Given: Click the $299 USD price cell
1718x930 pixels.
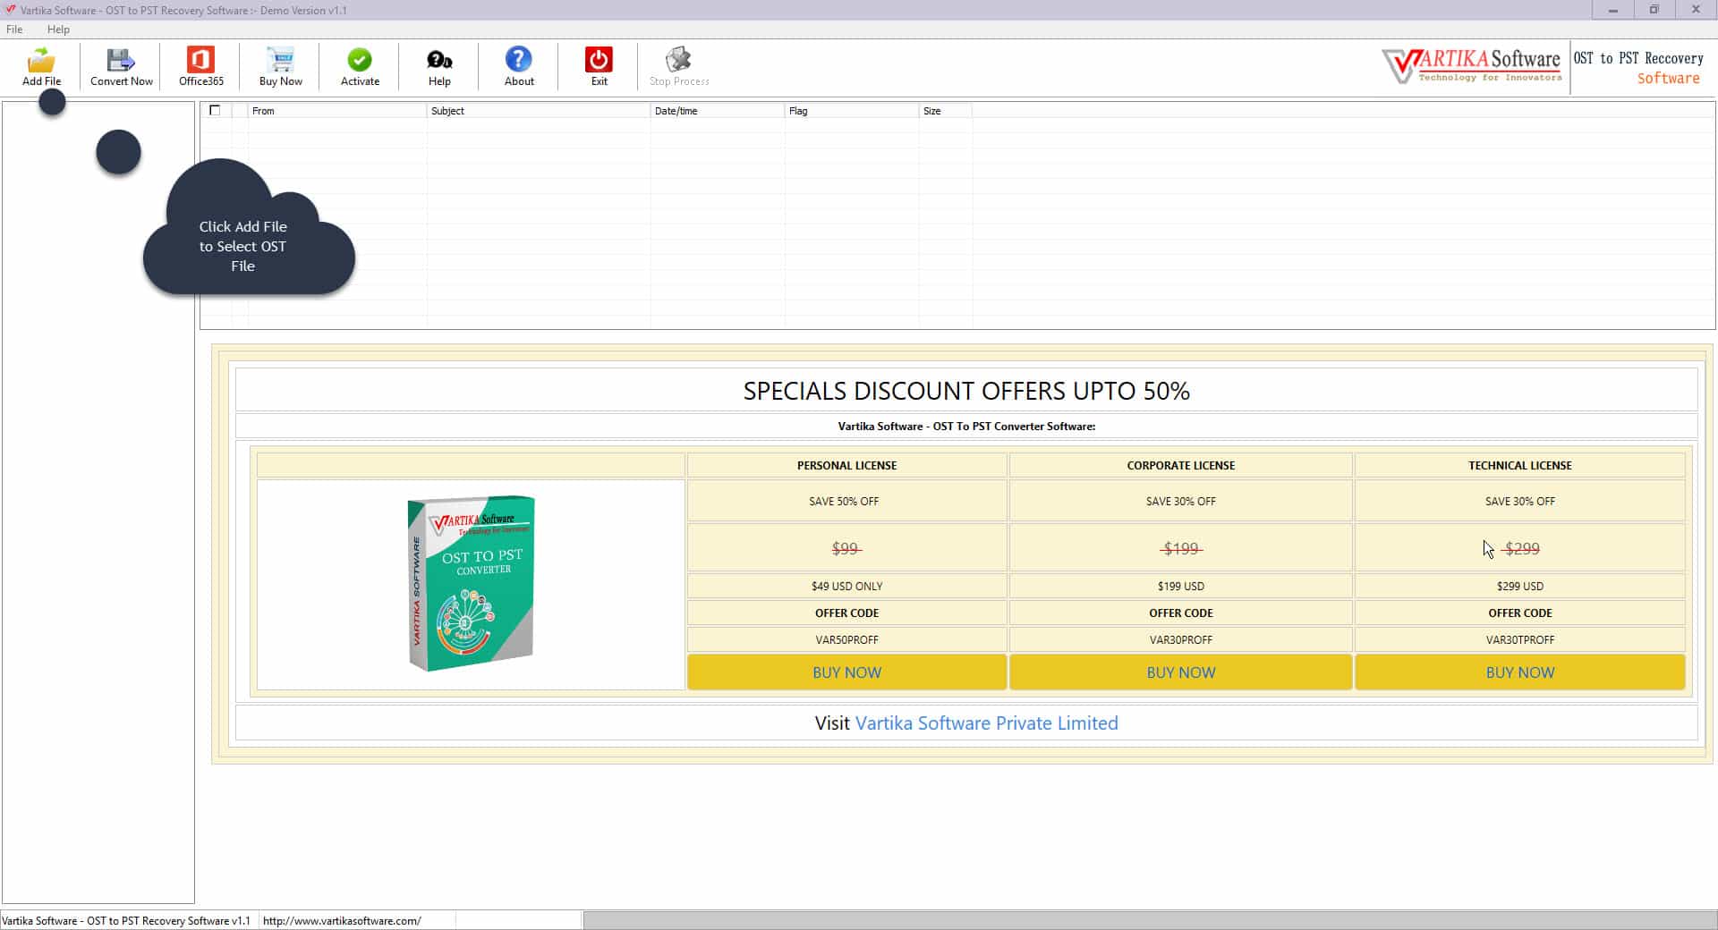Looking at the screenshot, I should click(1519, 587).
